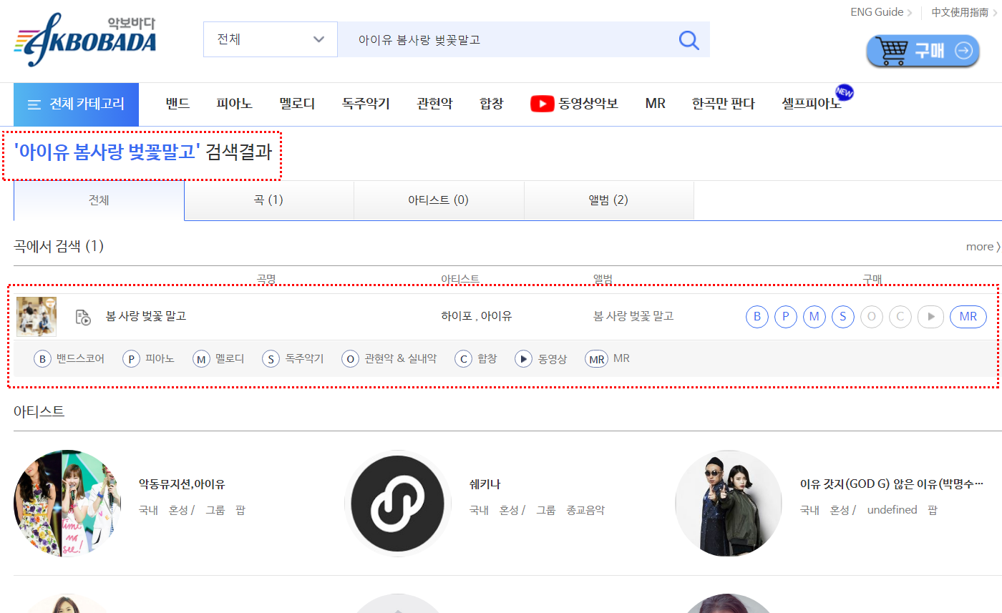The image size is (1002, 613).
Task: Select the P piano sheet icon
Action: [x=785, y=316]
